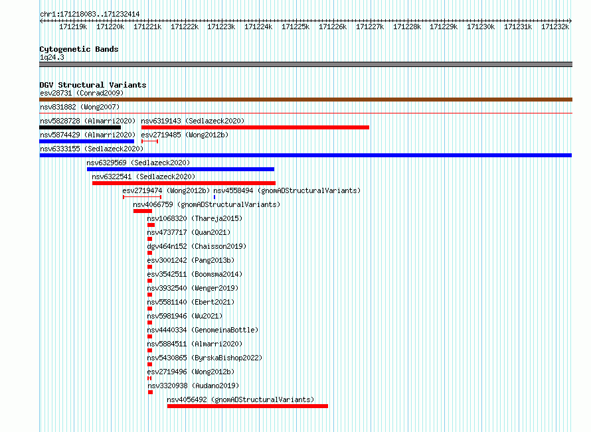Click the 171222k ruler tick label
The width and height of the screenshot is (591, 432).
coord(185,27)
